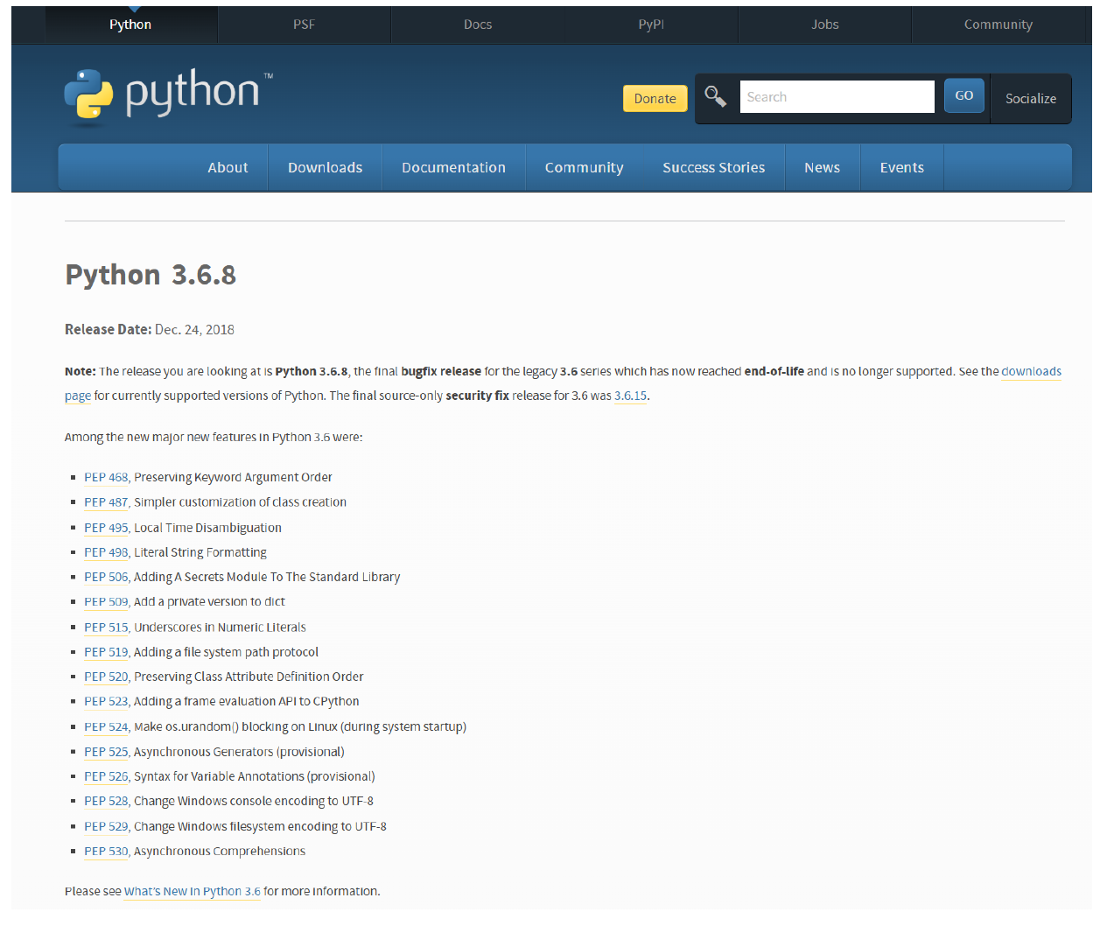The height and width of the screenshot is (933, 1114).
Task: Open the Jobs top tab
Action: 825,25
